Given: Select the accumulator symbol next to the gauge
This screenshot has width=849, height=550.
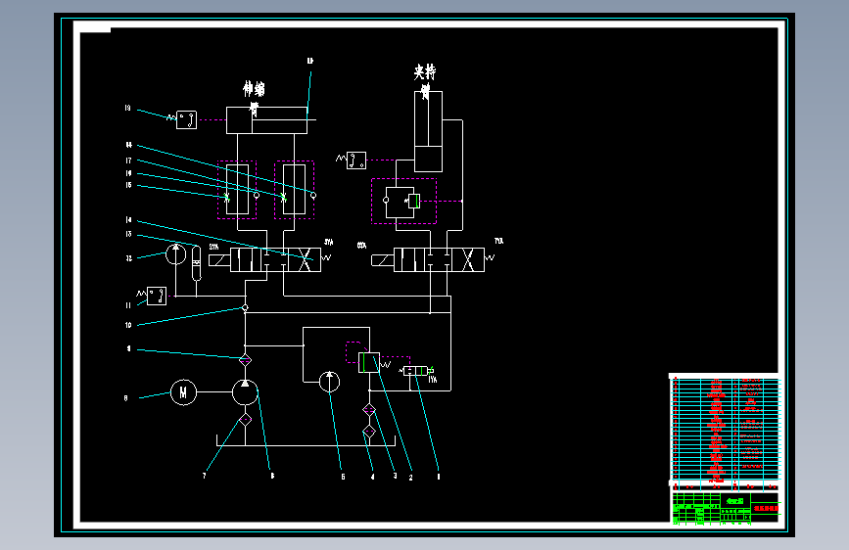Looking at the screenshot, I should 197,263.
